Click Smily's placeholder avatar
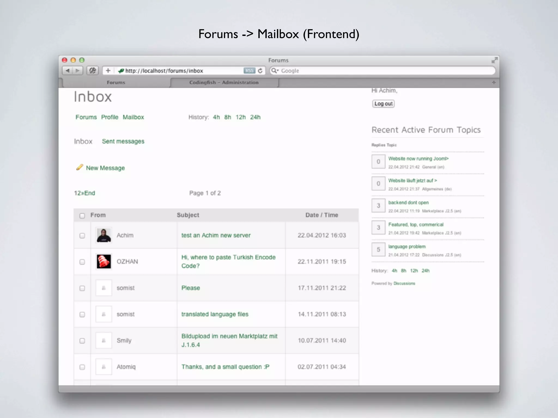 click(x=104, y=340)
